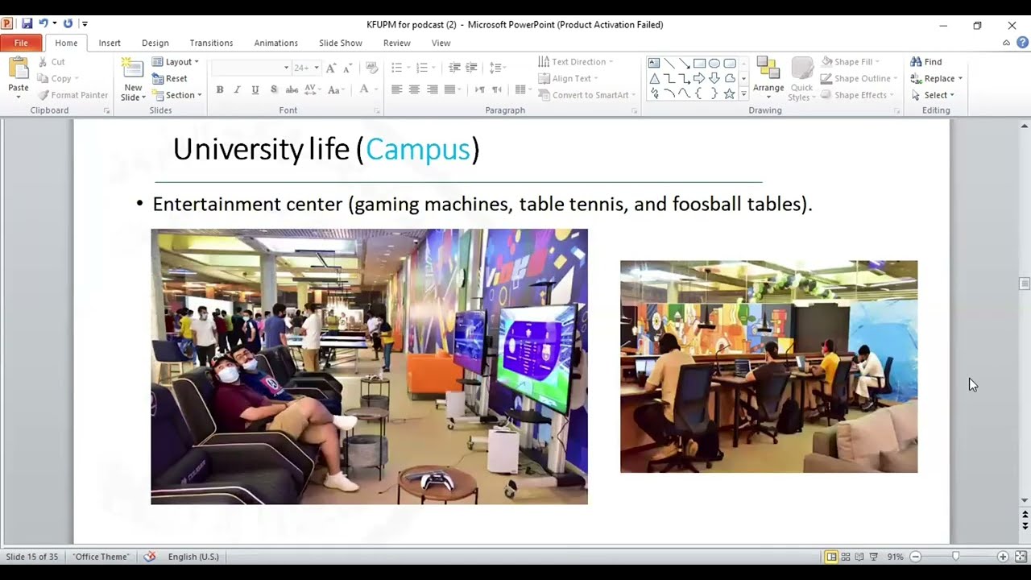Switch to Slide Sorter view
The image size is (1031, 580).
(846, 557)
